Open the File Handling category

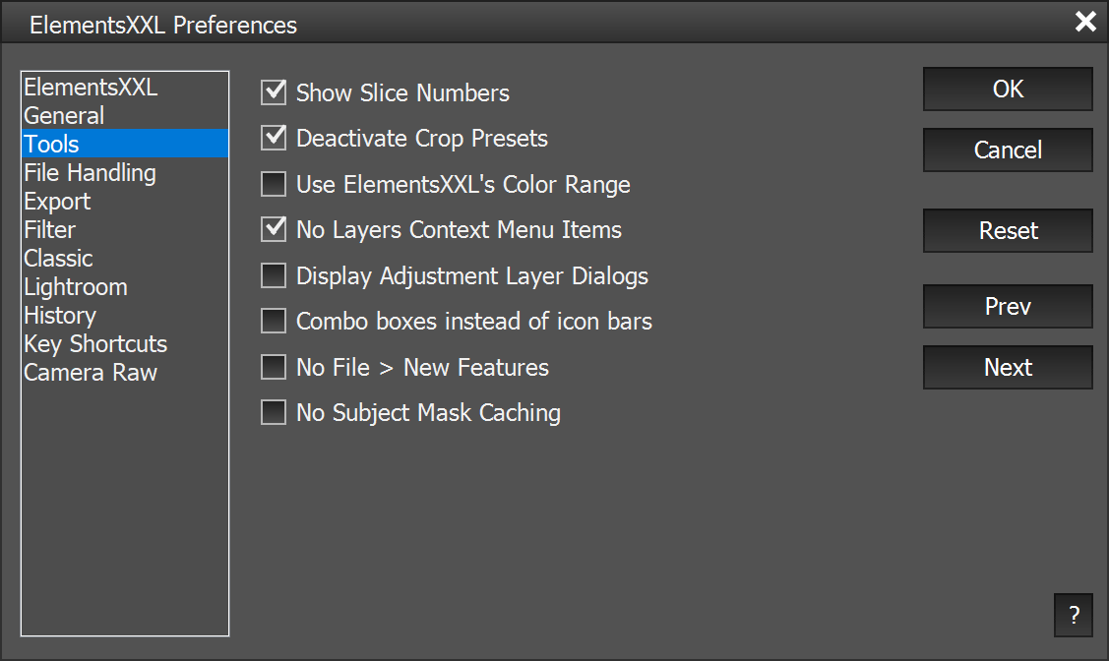coord(90,173)
